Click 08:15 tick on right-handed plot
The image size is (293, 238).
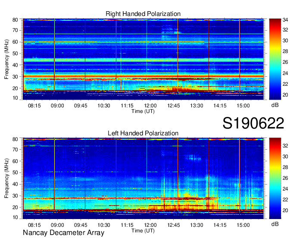34,106
